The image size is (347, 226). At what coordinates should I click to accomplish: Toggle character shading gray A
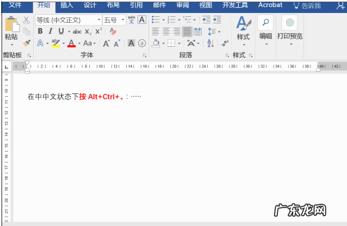[131, 43]
